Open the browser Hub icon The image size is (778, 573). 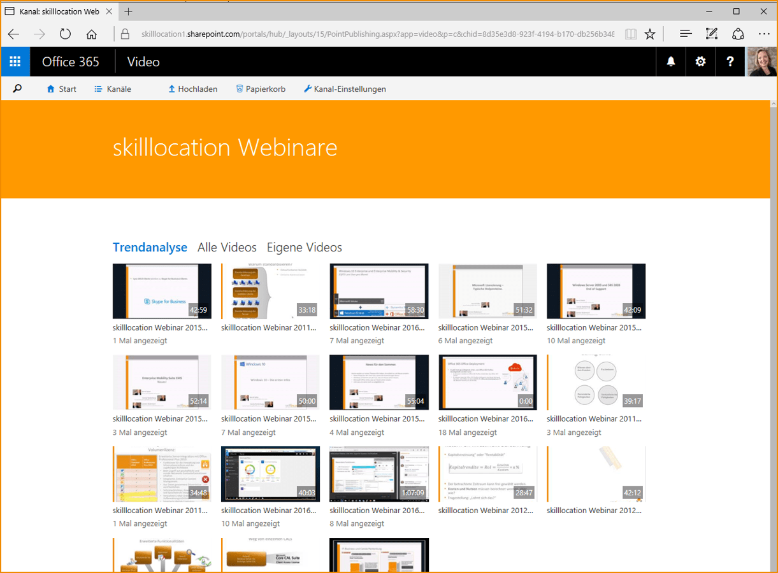tap(686, 34)
